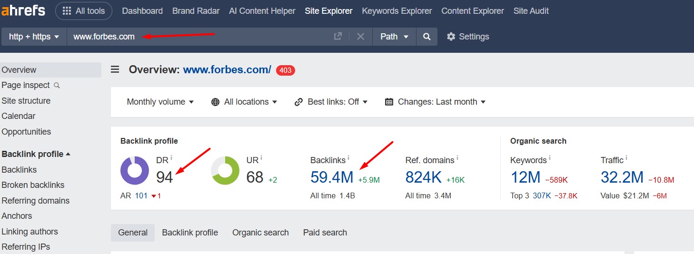
Task: Collapse the Backlink profile sidebar section
Action: 36,154
